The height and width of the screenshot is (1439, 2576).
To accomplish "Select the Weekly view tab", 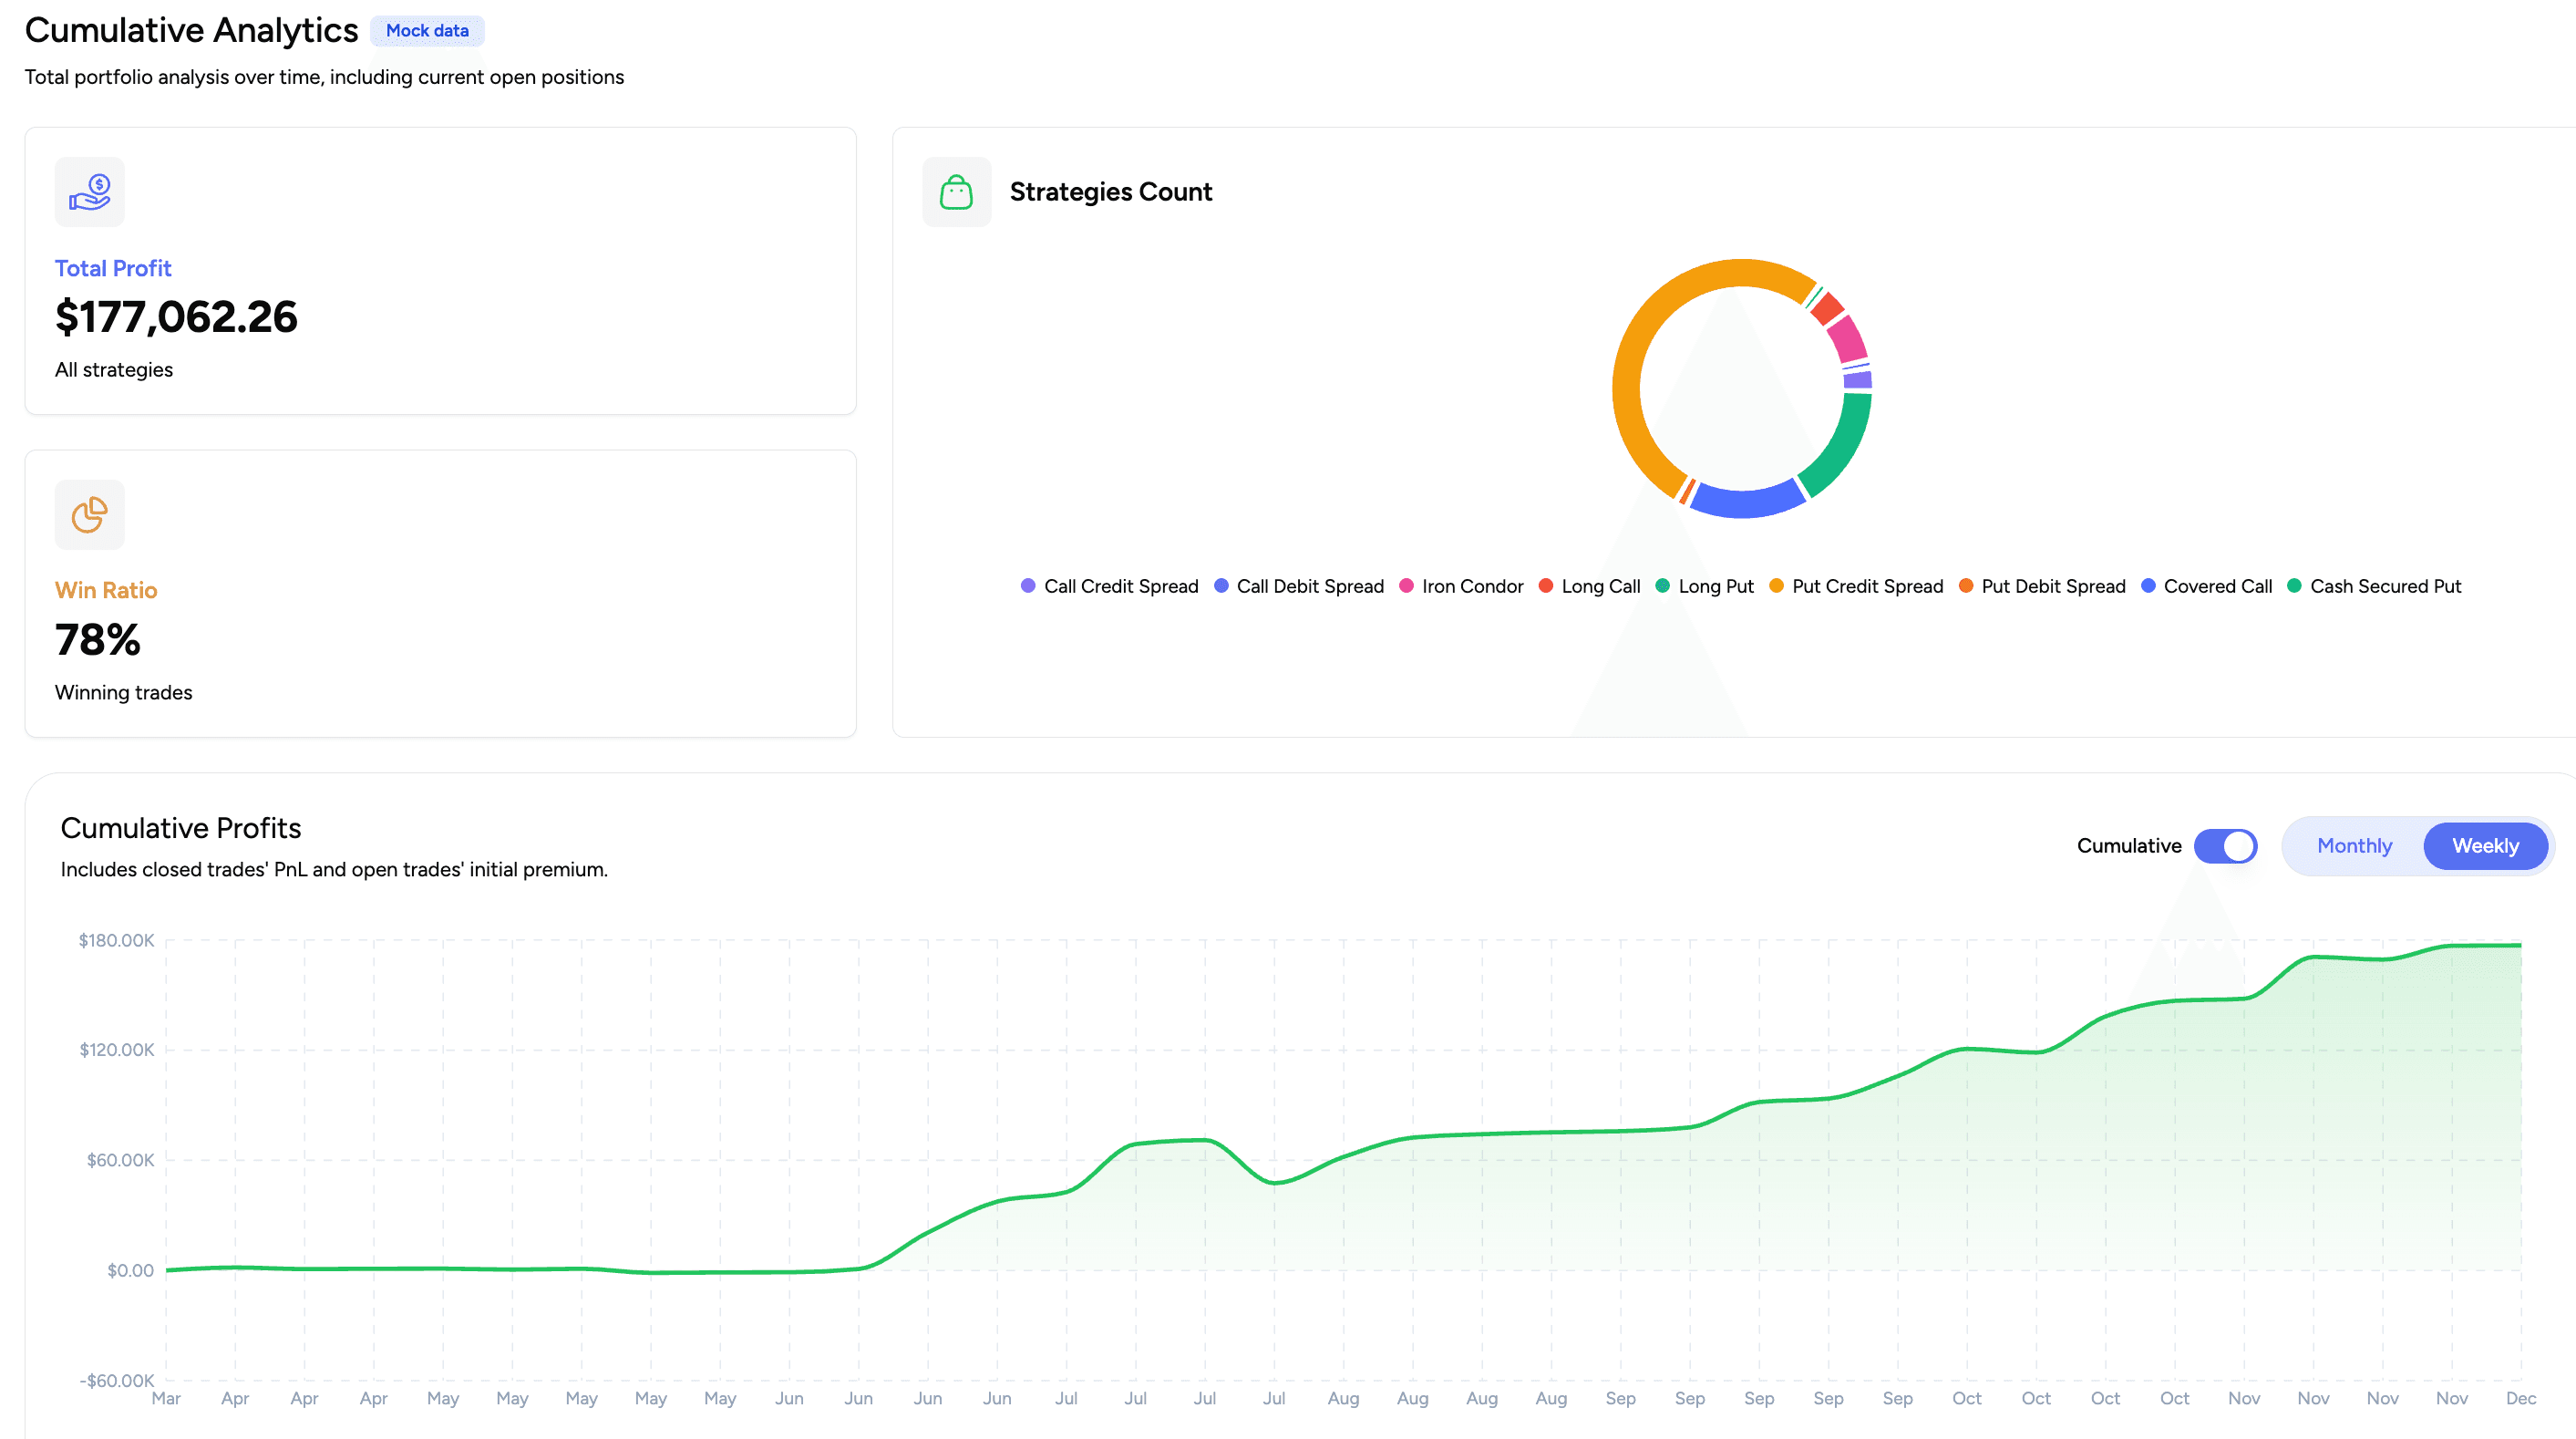I will pyautogui.click(x=2485, y=845).
